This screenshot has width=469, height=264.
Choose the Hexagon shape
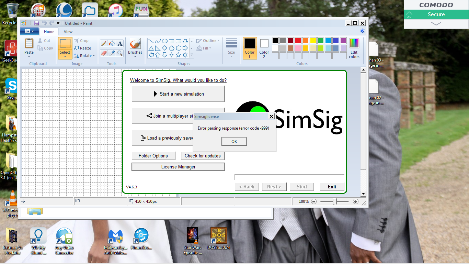[178, 48]
